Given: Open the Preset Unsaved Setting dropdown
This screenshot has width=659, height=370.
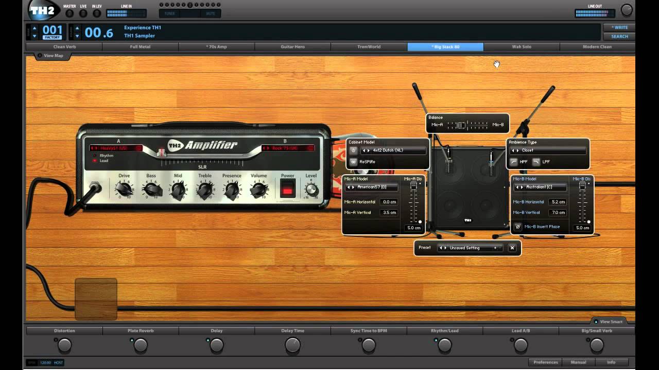Looking at the screenshot, I should point(471,248).
